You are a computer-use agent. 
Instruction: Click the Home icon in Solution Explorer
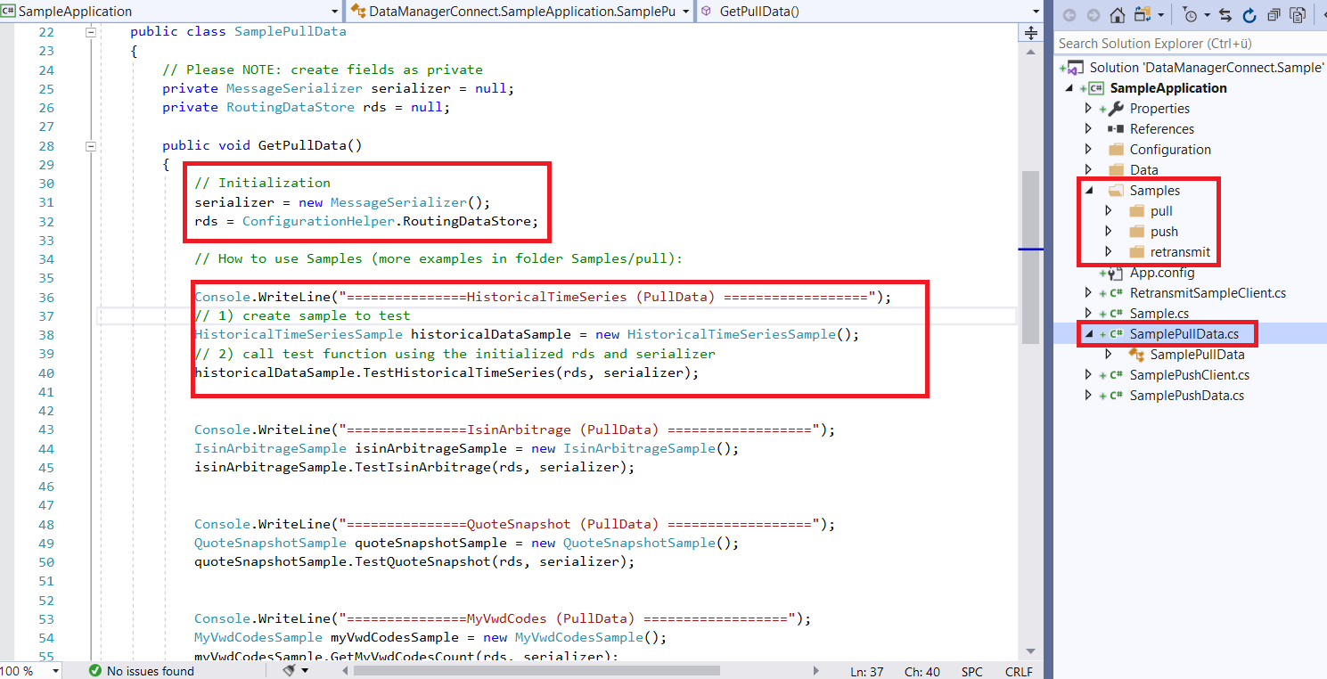tap(1118, 15)
